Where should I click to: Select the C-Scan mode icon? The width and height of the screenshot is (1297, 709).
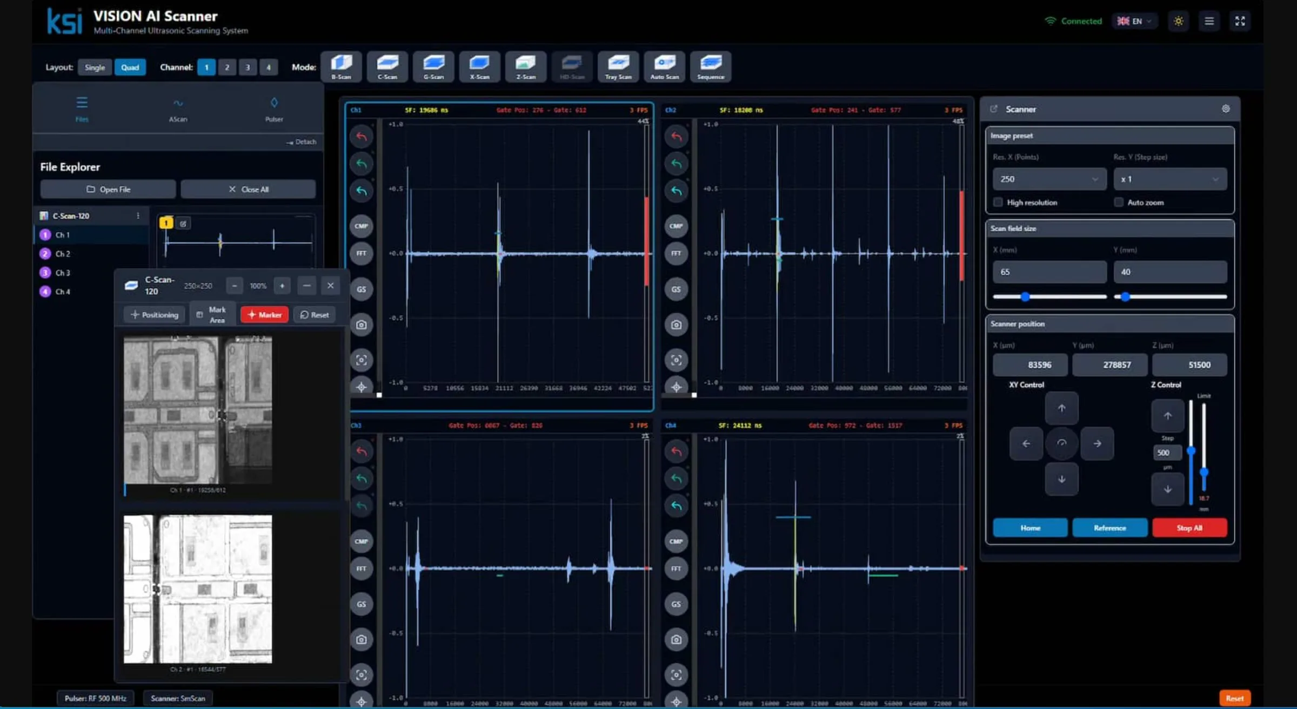387,66
